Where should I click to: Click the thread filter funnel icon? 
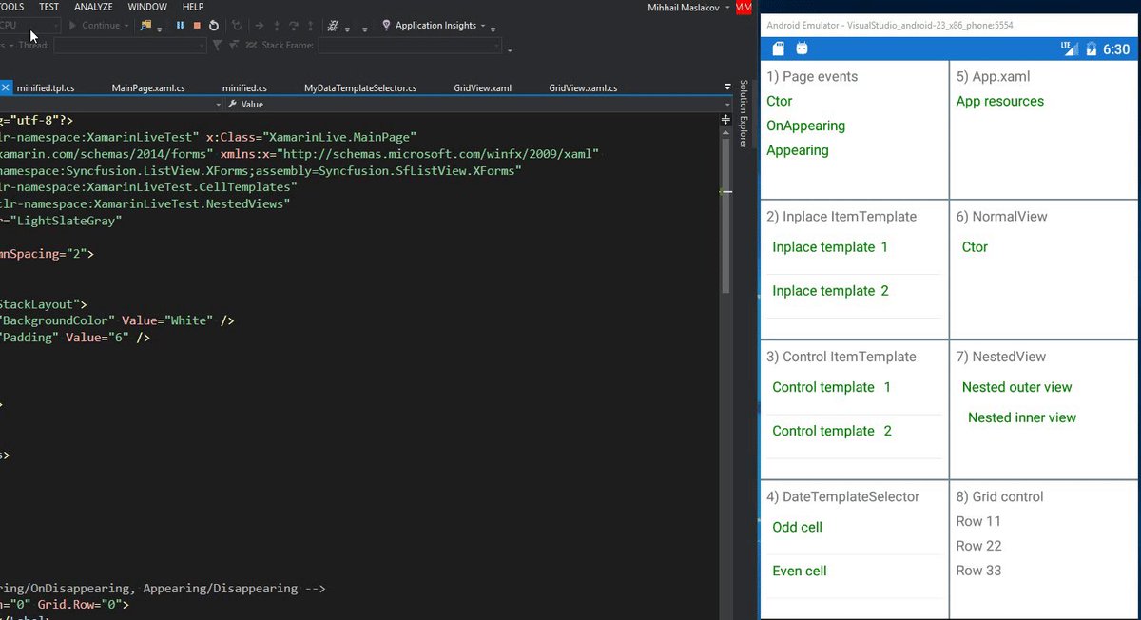coord(218,45)
